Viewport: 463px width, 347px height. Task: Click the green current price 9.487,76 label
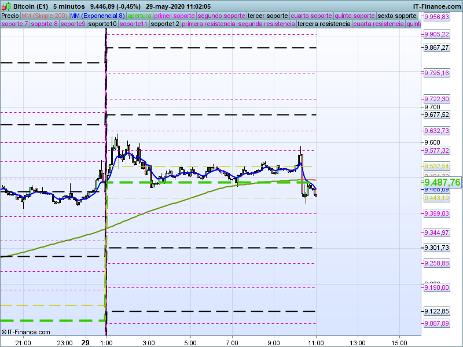pos(442,182)
